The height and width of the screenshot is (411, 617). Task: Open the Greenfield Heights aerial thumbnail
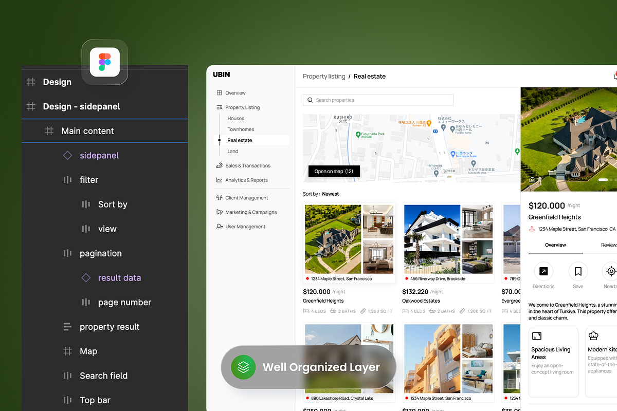point(333,239)
